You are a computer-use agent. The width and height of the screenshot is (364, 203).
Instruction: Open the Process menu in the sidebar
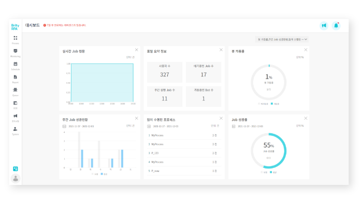[x=16, y=40]
